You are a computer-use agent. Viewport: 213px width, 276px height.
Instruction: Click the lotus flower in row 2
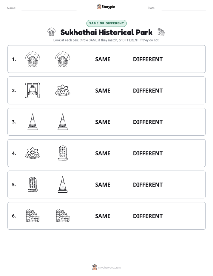63,90
